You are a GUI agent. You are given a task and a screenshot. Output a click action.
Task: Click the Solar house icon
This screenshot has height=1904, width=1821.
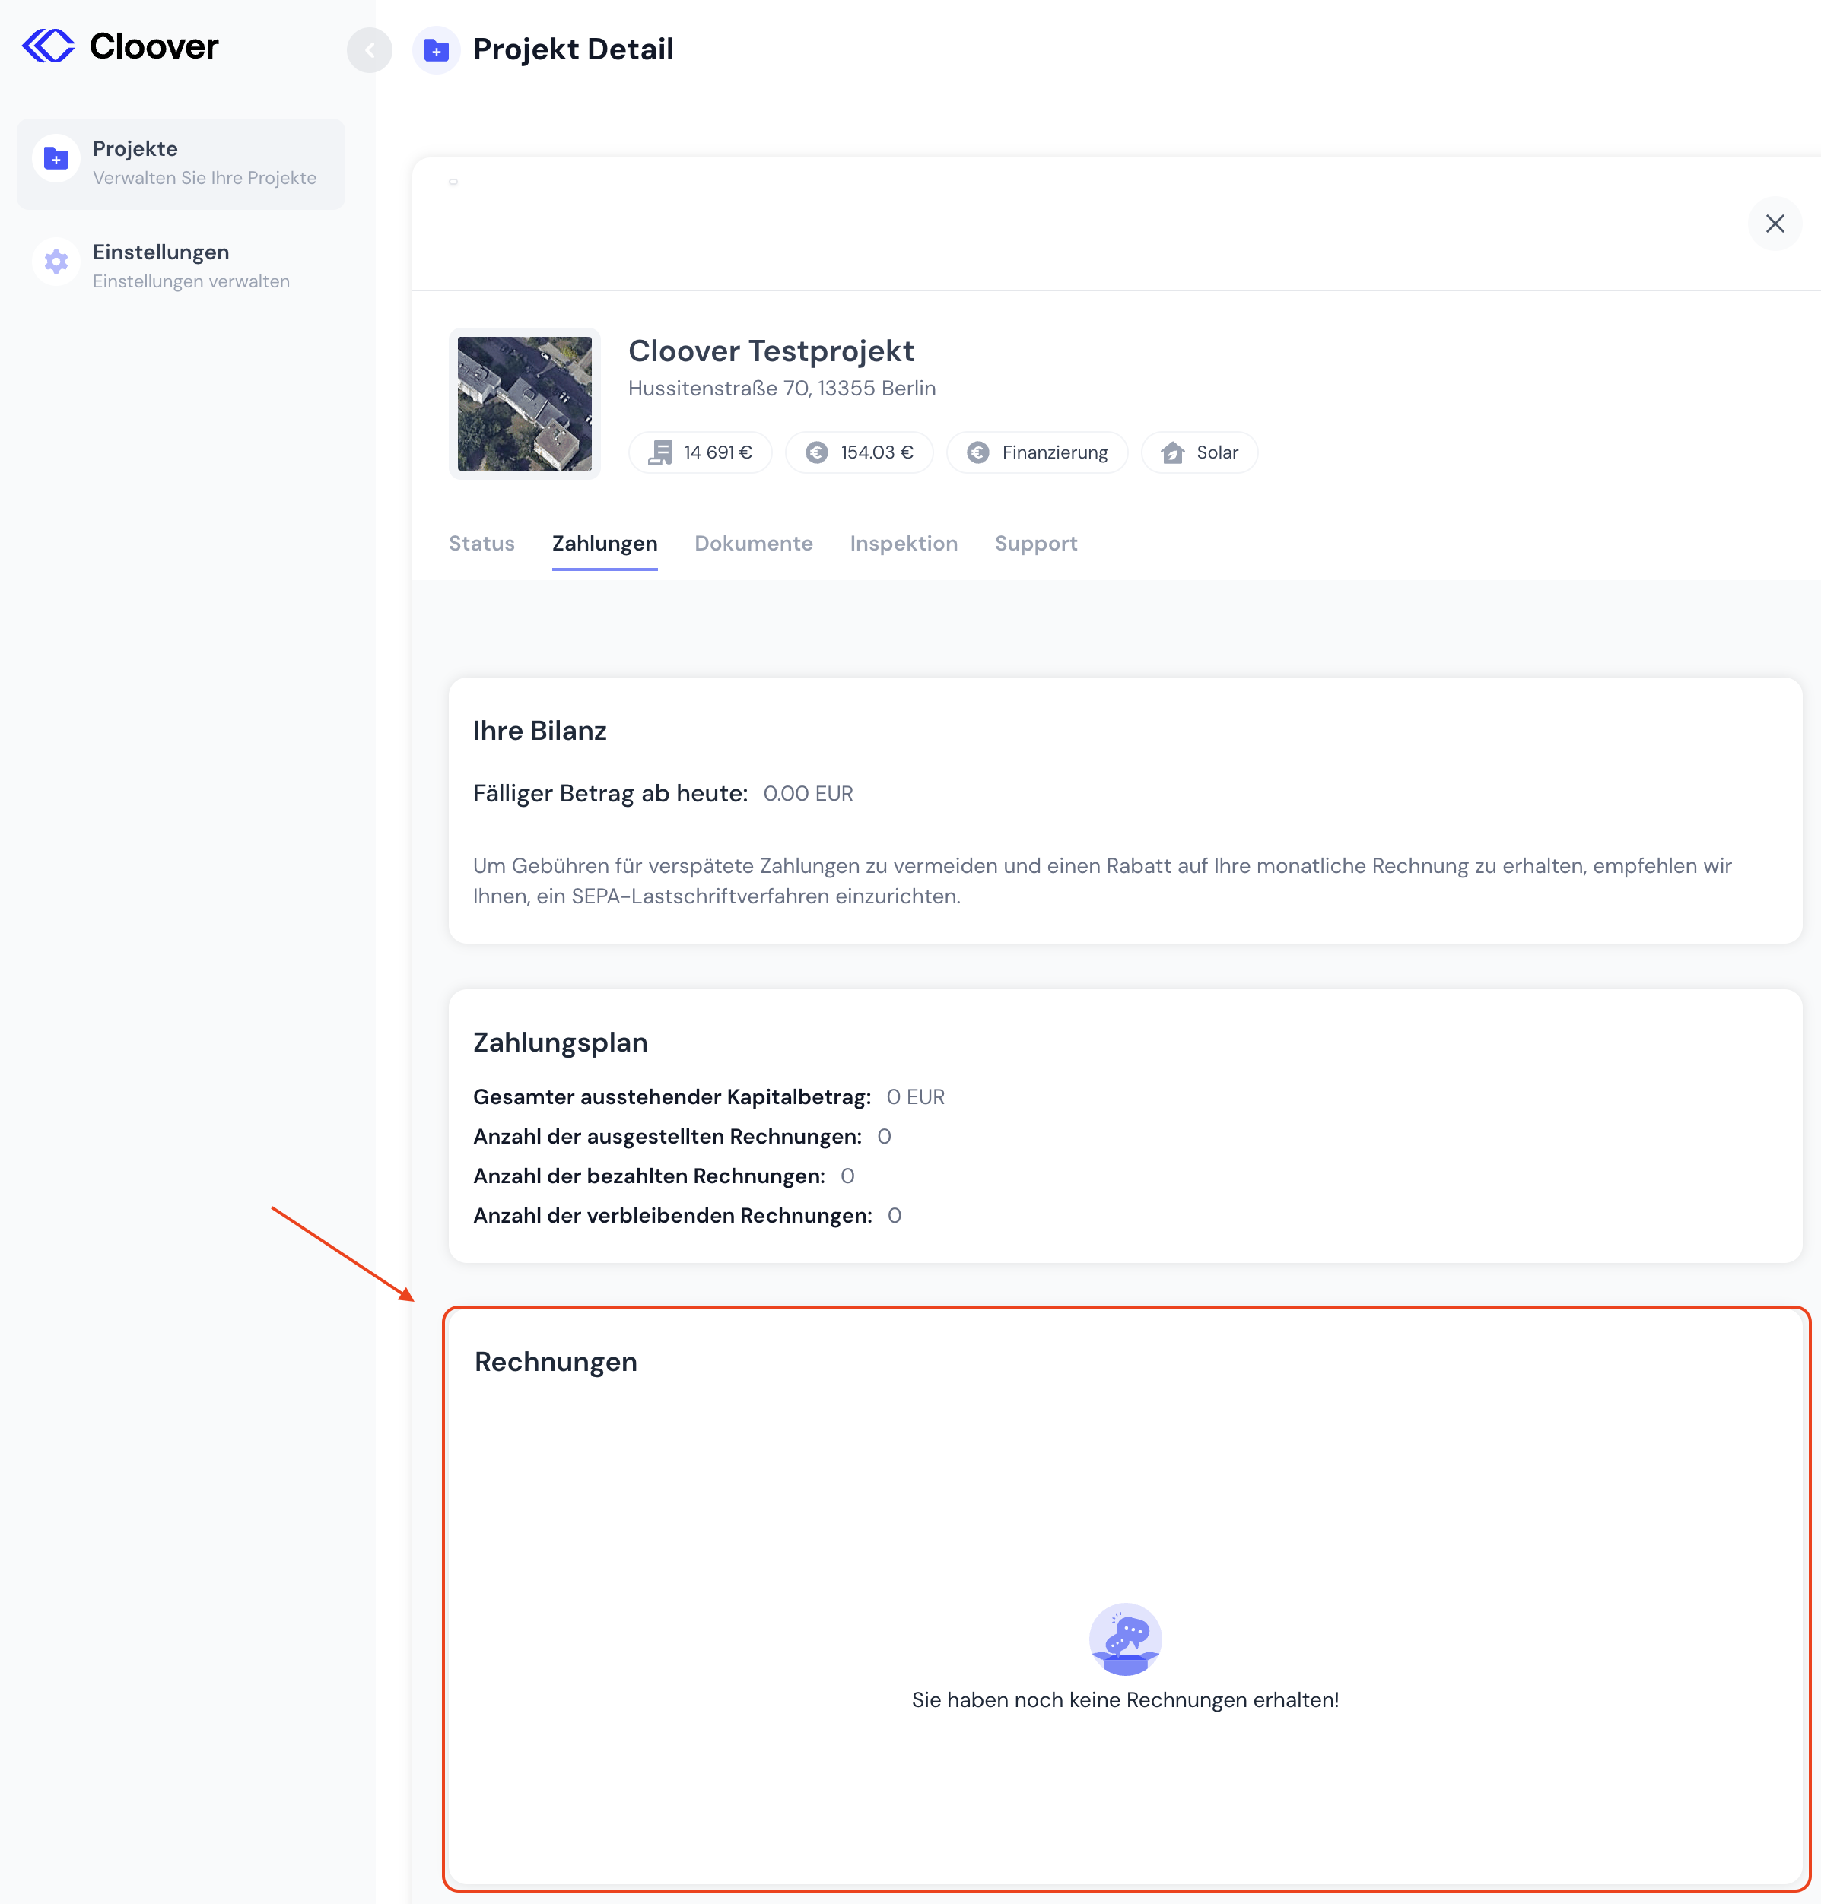1173,453
